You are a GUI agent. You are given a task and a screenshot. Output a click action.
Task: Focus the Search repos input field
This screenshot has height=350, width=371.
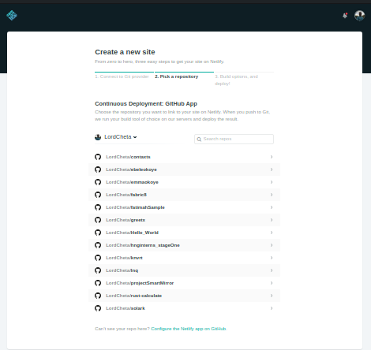click(234, 139)
